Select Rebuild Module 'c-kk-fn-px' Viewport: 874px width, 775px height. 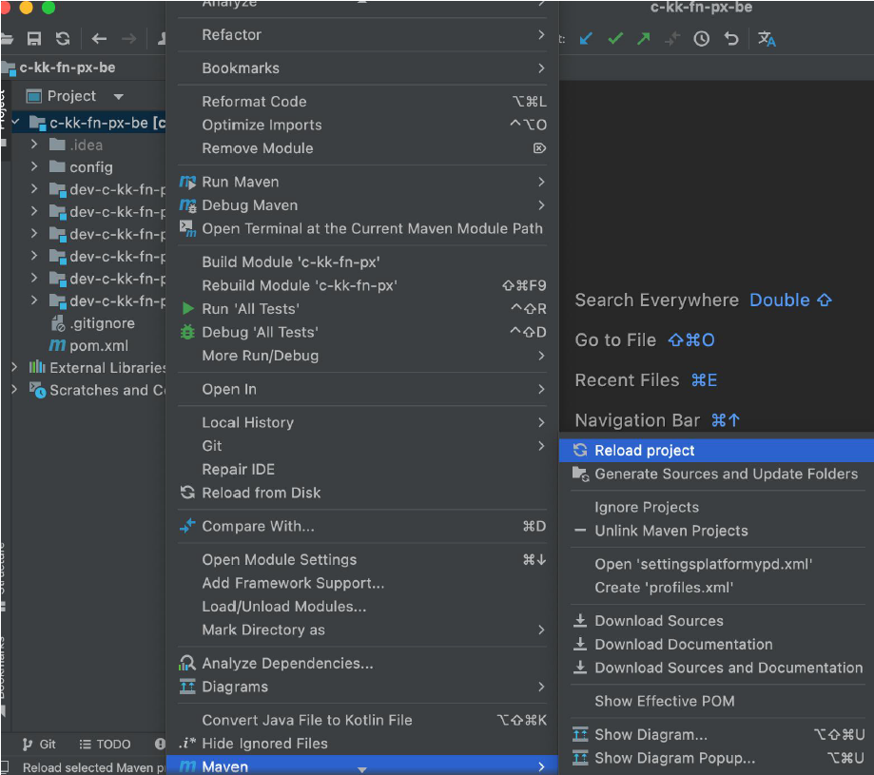pyautogui.click(x=362, y=285)
